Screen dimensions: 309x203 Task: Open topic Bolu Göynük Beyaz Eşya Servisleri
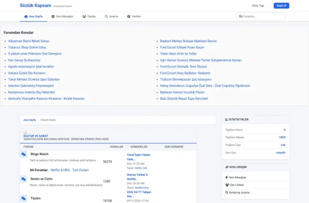pyautogui.click(x=184, y=99)
